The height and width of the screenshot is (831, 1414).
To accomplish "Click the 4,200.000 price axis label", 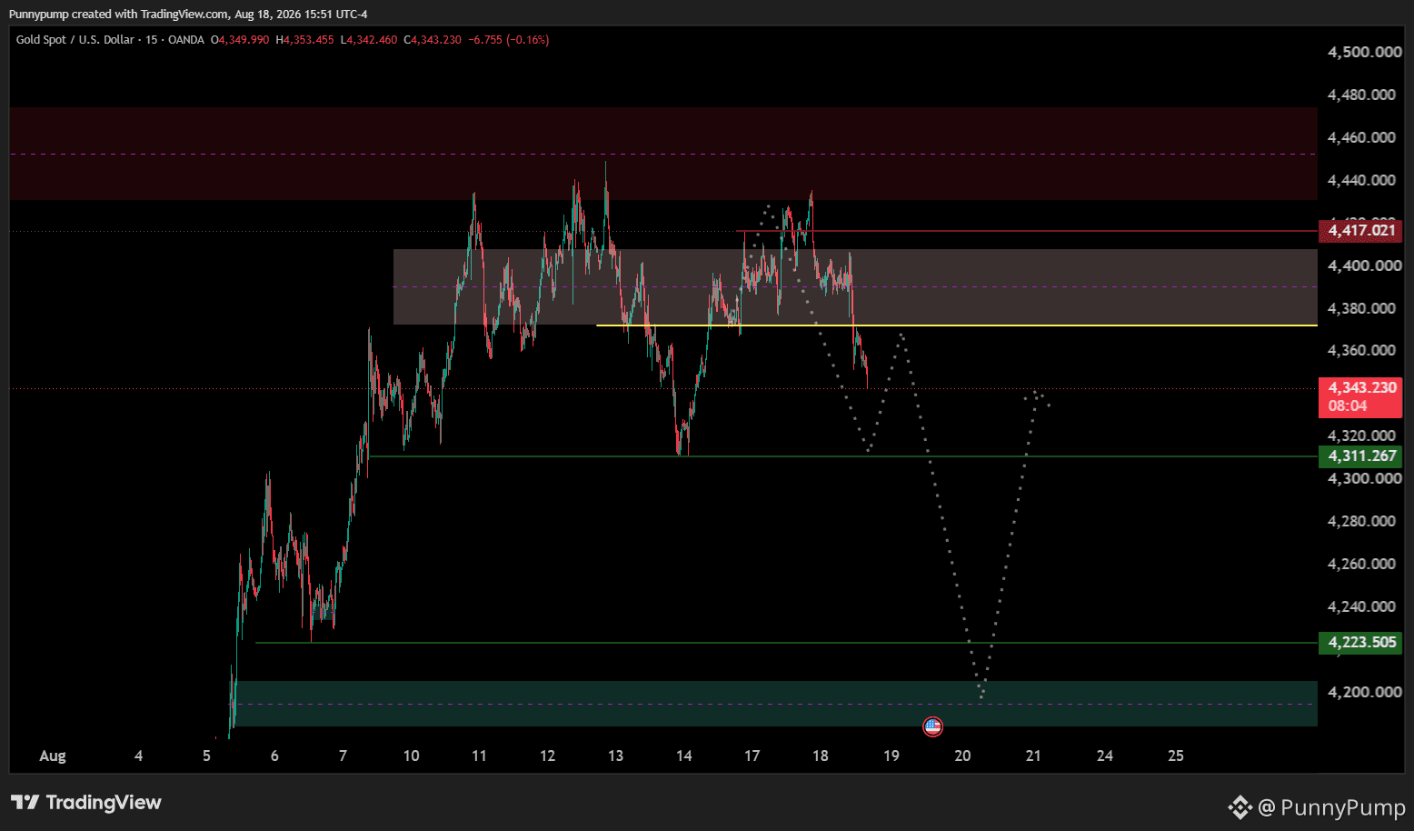I will 1364,692.
